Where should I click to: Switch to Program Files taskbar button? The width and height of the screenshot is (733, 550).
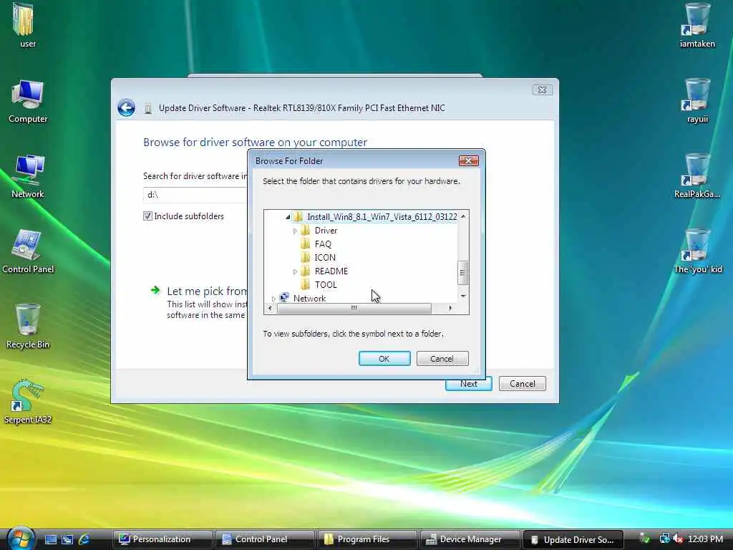367,539
